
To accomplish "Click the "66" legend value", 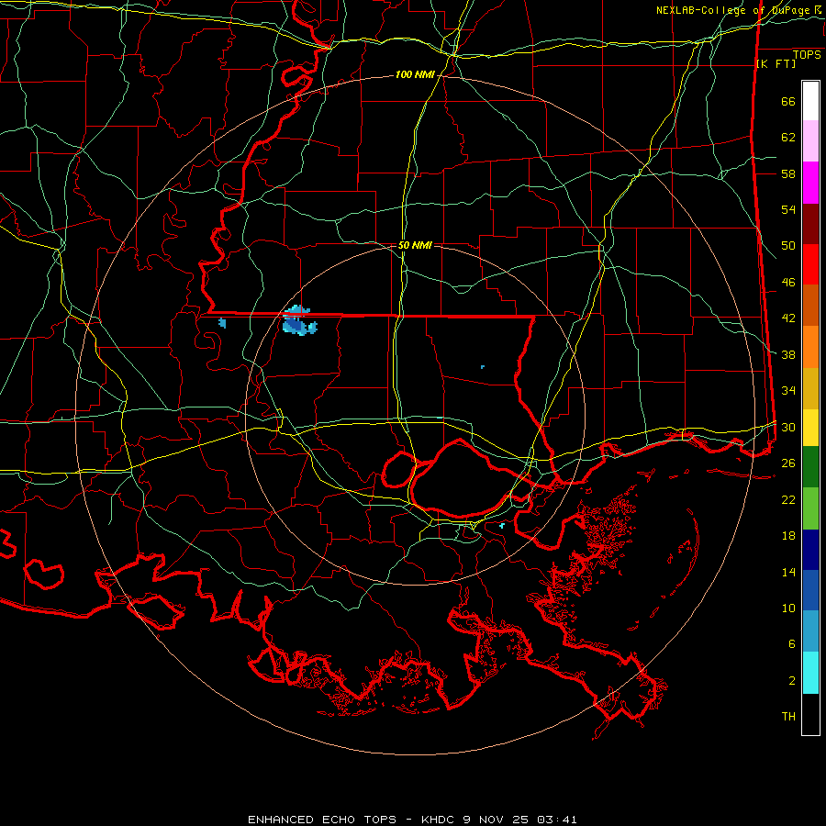I will (x=788, y=102).
